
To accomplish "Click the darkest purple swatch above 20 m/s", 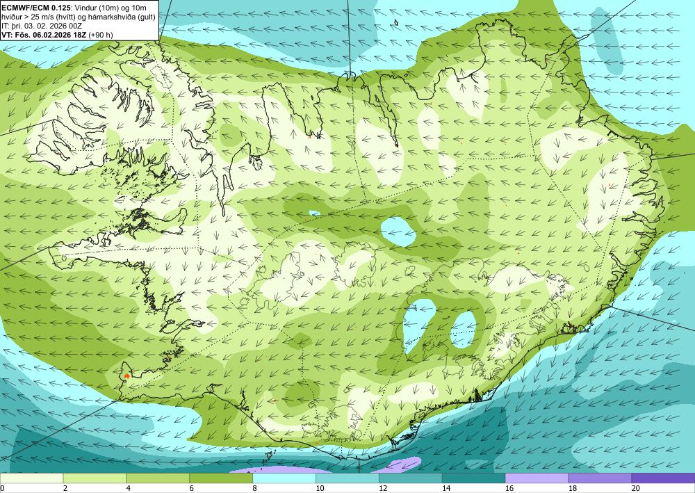I will 663,478.
